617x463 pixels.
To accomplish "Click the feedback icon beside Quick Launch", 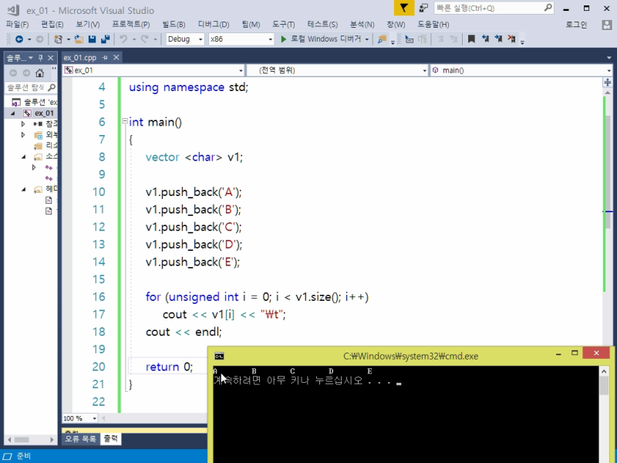I will tap(423, 8).
